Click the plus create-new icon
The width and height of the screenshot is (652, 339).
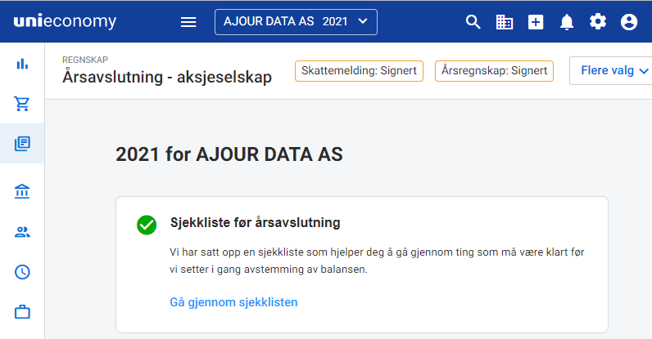tap(536, 22)
